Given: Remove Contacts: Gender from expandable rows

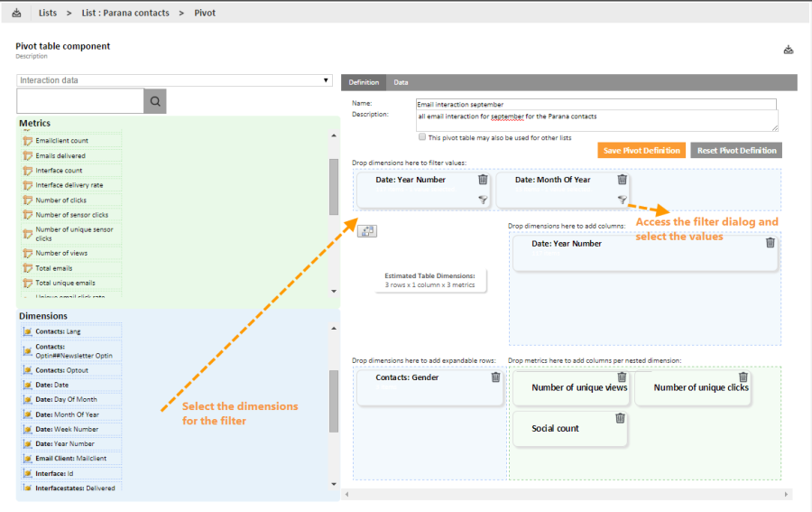Looking at the screenshot, I should [495, 377].
